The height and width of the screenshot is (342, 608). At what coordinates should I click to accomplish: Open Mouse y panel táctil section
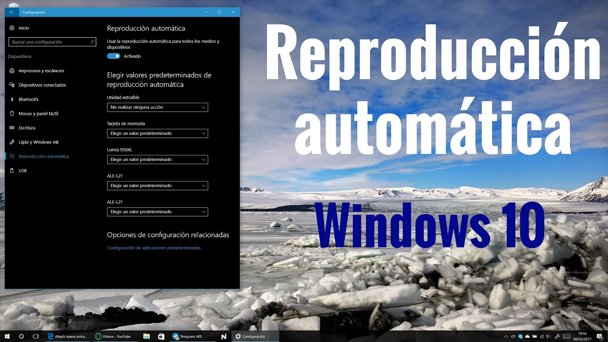click(38, 114)
